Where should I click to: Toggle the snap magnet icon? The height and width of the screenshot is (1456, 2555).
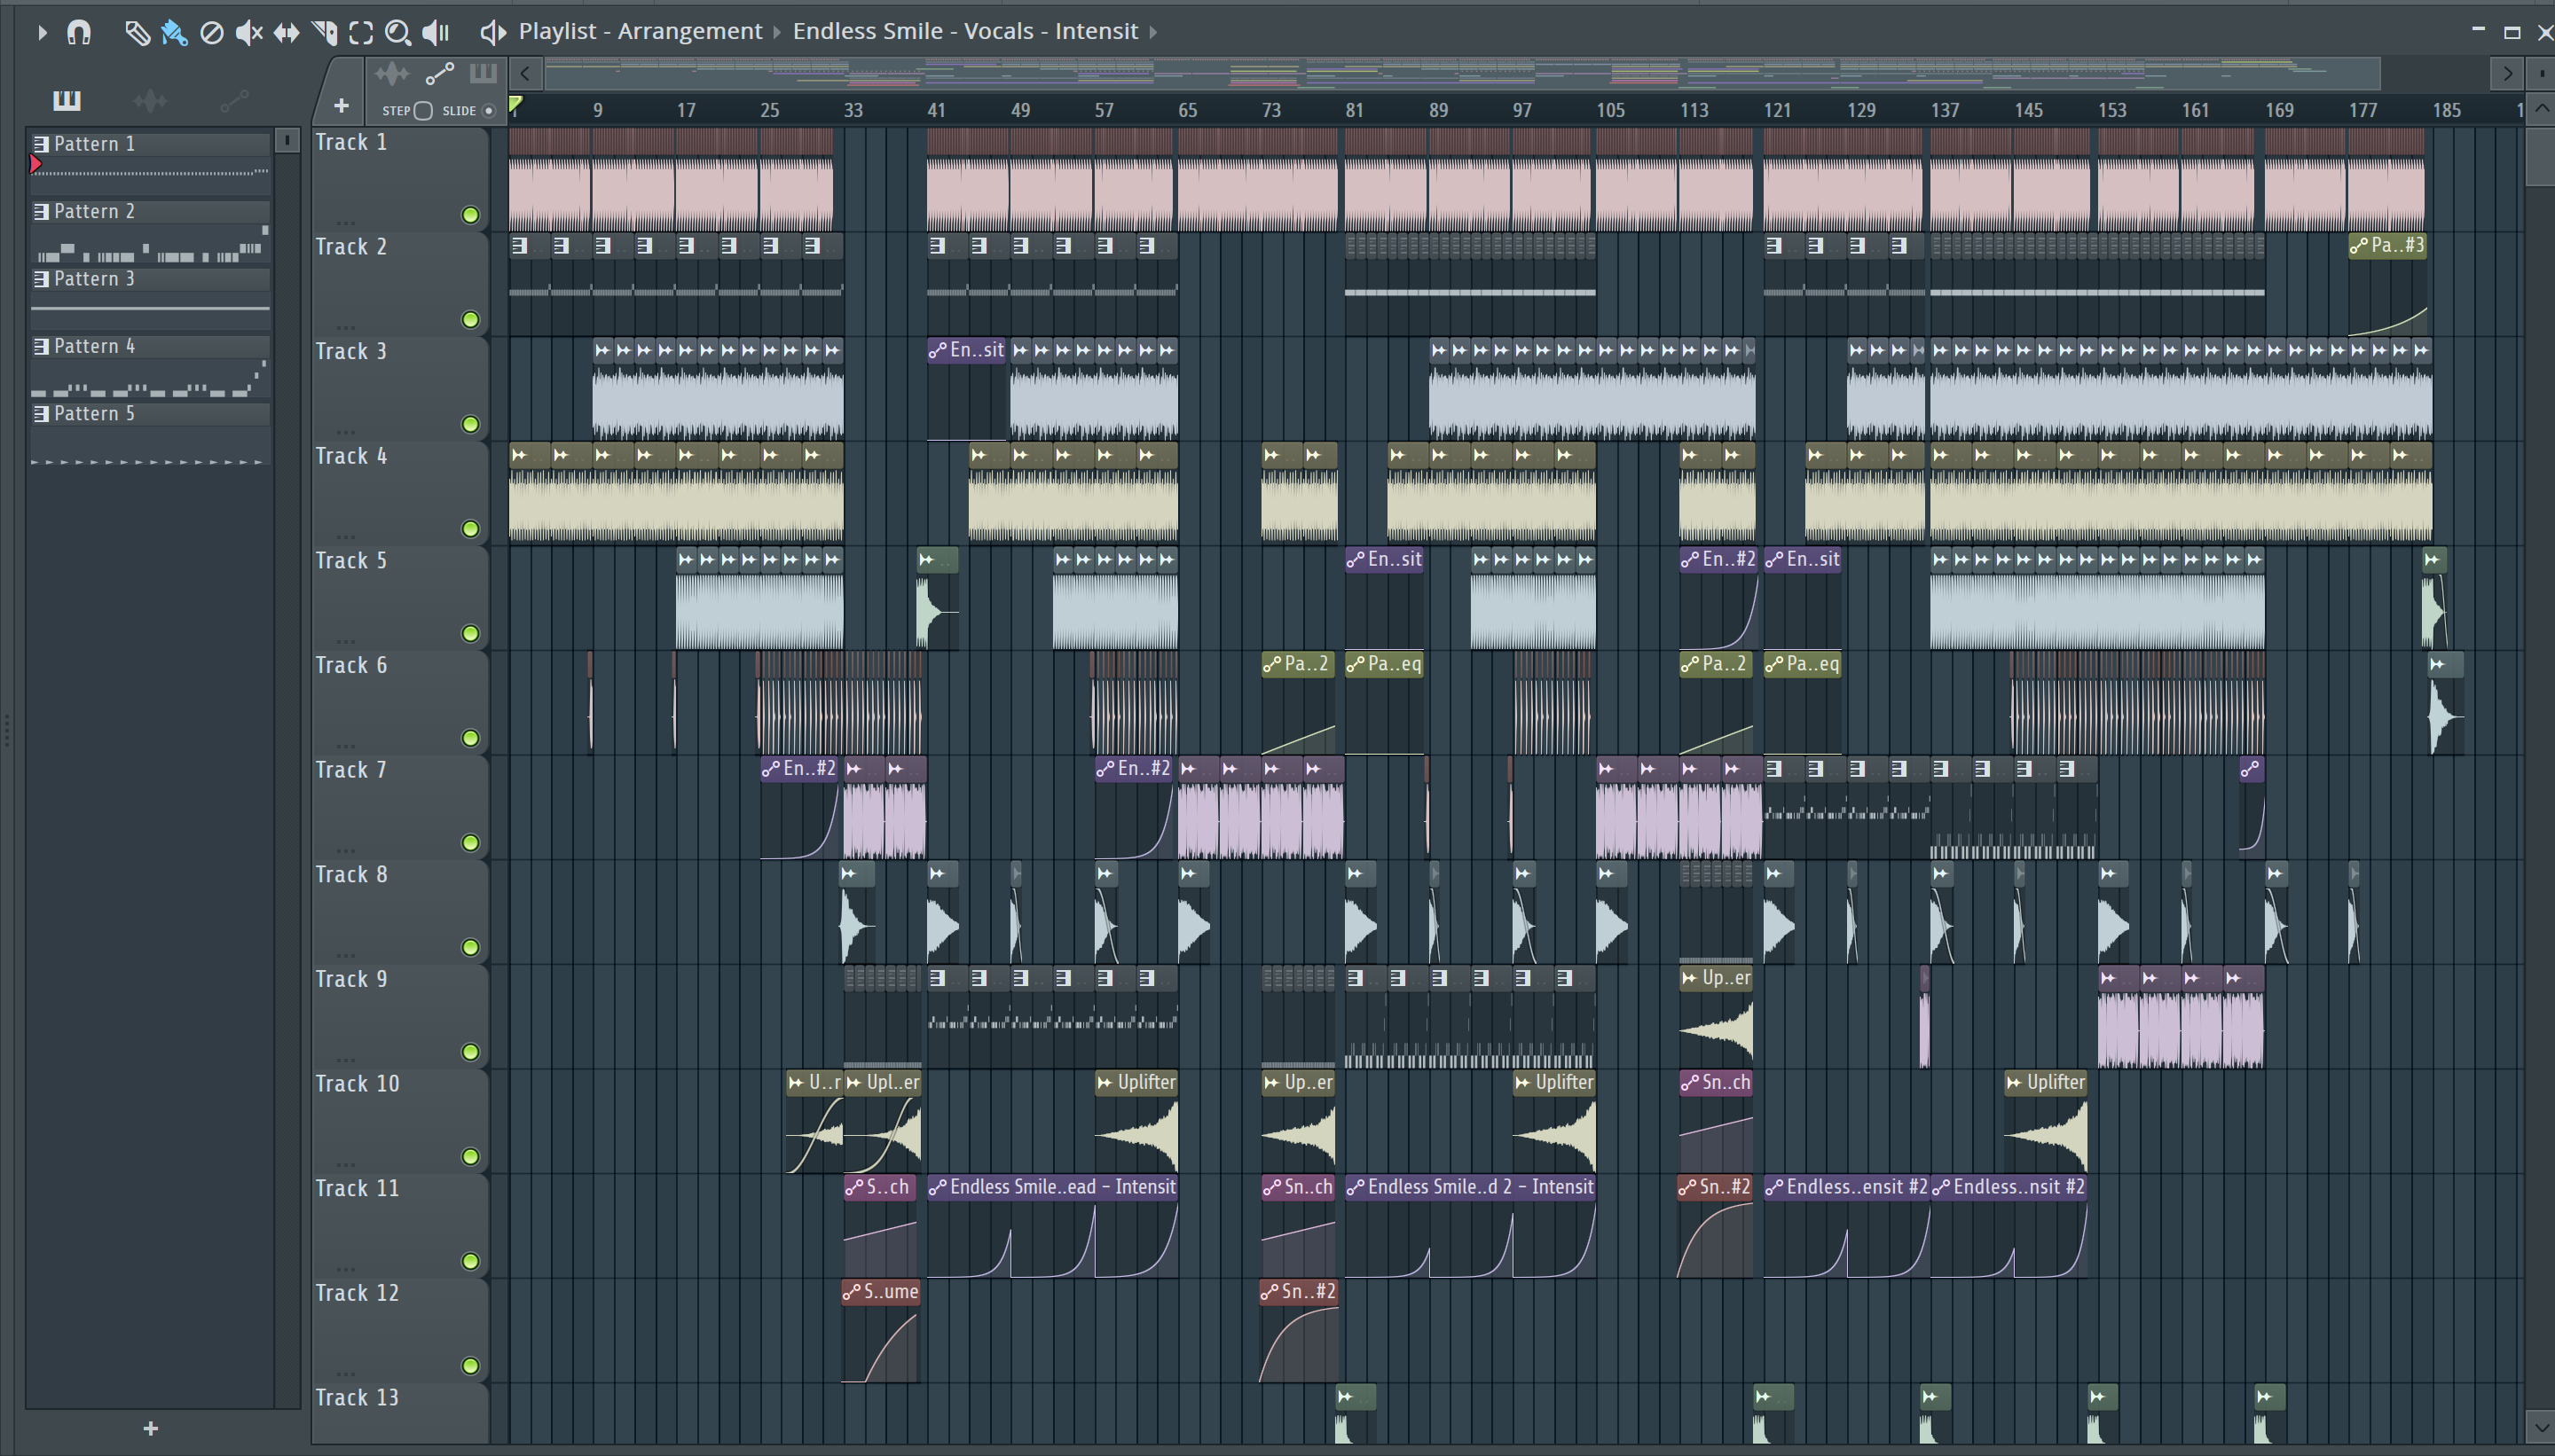(78, 32)
